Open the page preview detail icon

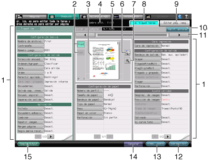(127, 52)
